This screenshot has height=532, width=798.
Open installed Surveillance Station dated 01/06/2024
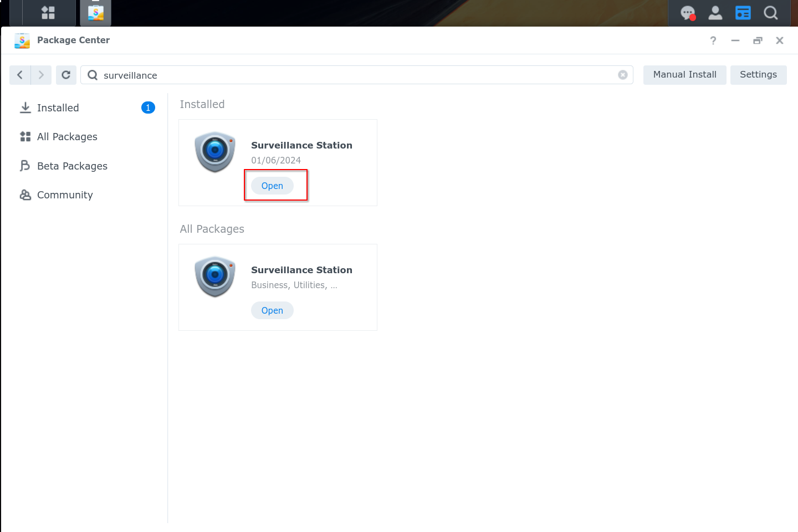click(272, 186)
